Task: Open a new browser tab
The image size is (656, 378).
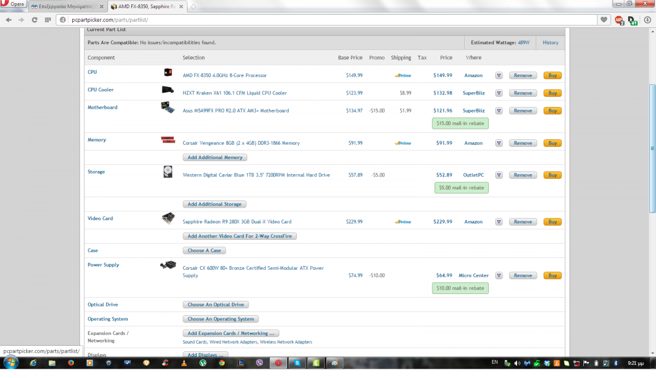Action: point(194,7)
